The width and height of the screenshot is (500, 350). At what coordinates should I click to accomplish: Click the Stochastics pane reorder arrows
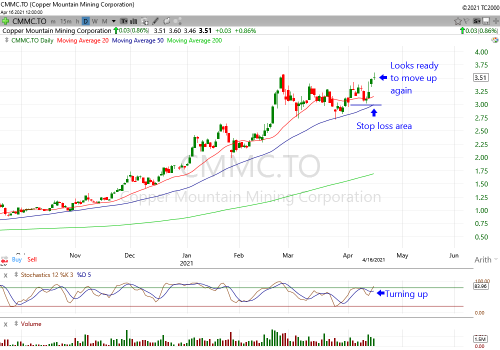click(16, 274)
